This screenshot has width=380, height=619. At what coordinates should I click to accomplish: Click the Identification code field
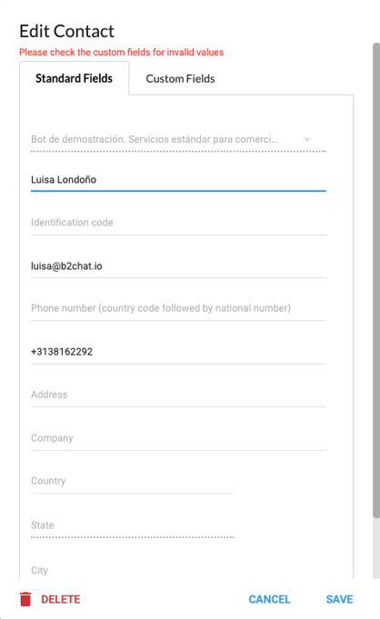point(178,223)
